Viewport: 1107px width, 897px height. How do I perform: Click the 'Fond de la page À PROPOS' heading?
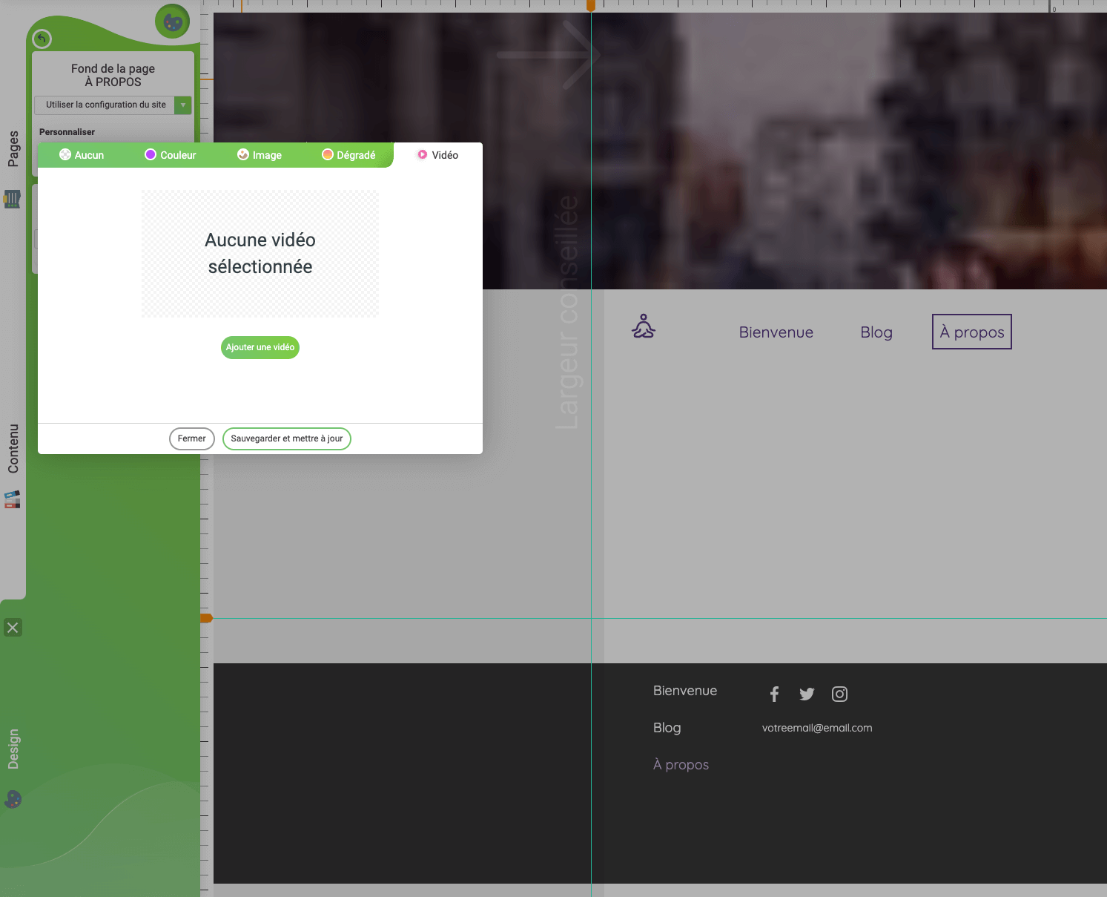(x=113, y=75)
